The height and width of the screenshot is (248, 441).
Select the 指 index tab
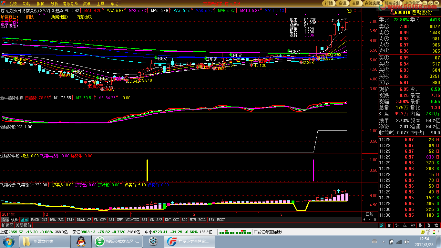[x=421, y=225]
